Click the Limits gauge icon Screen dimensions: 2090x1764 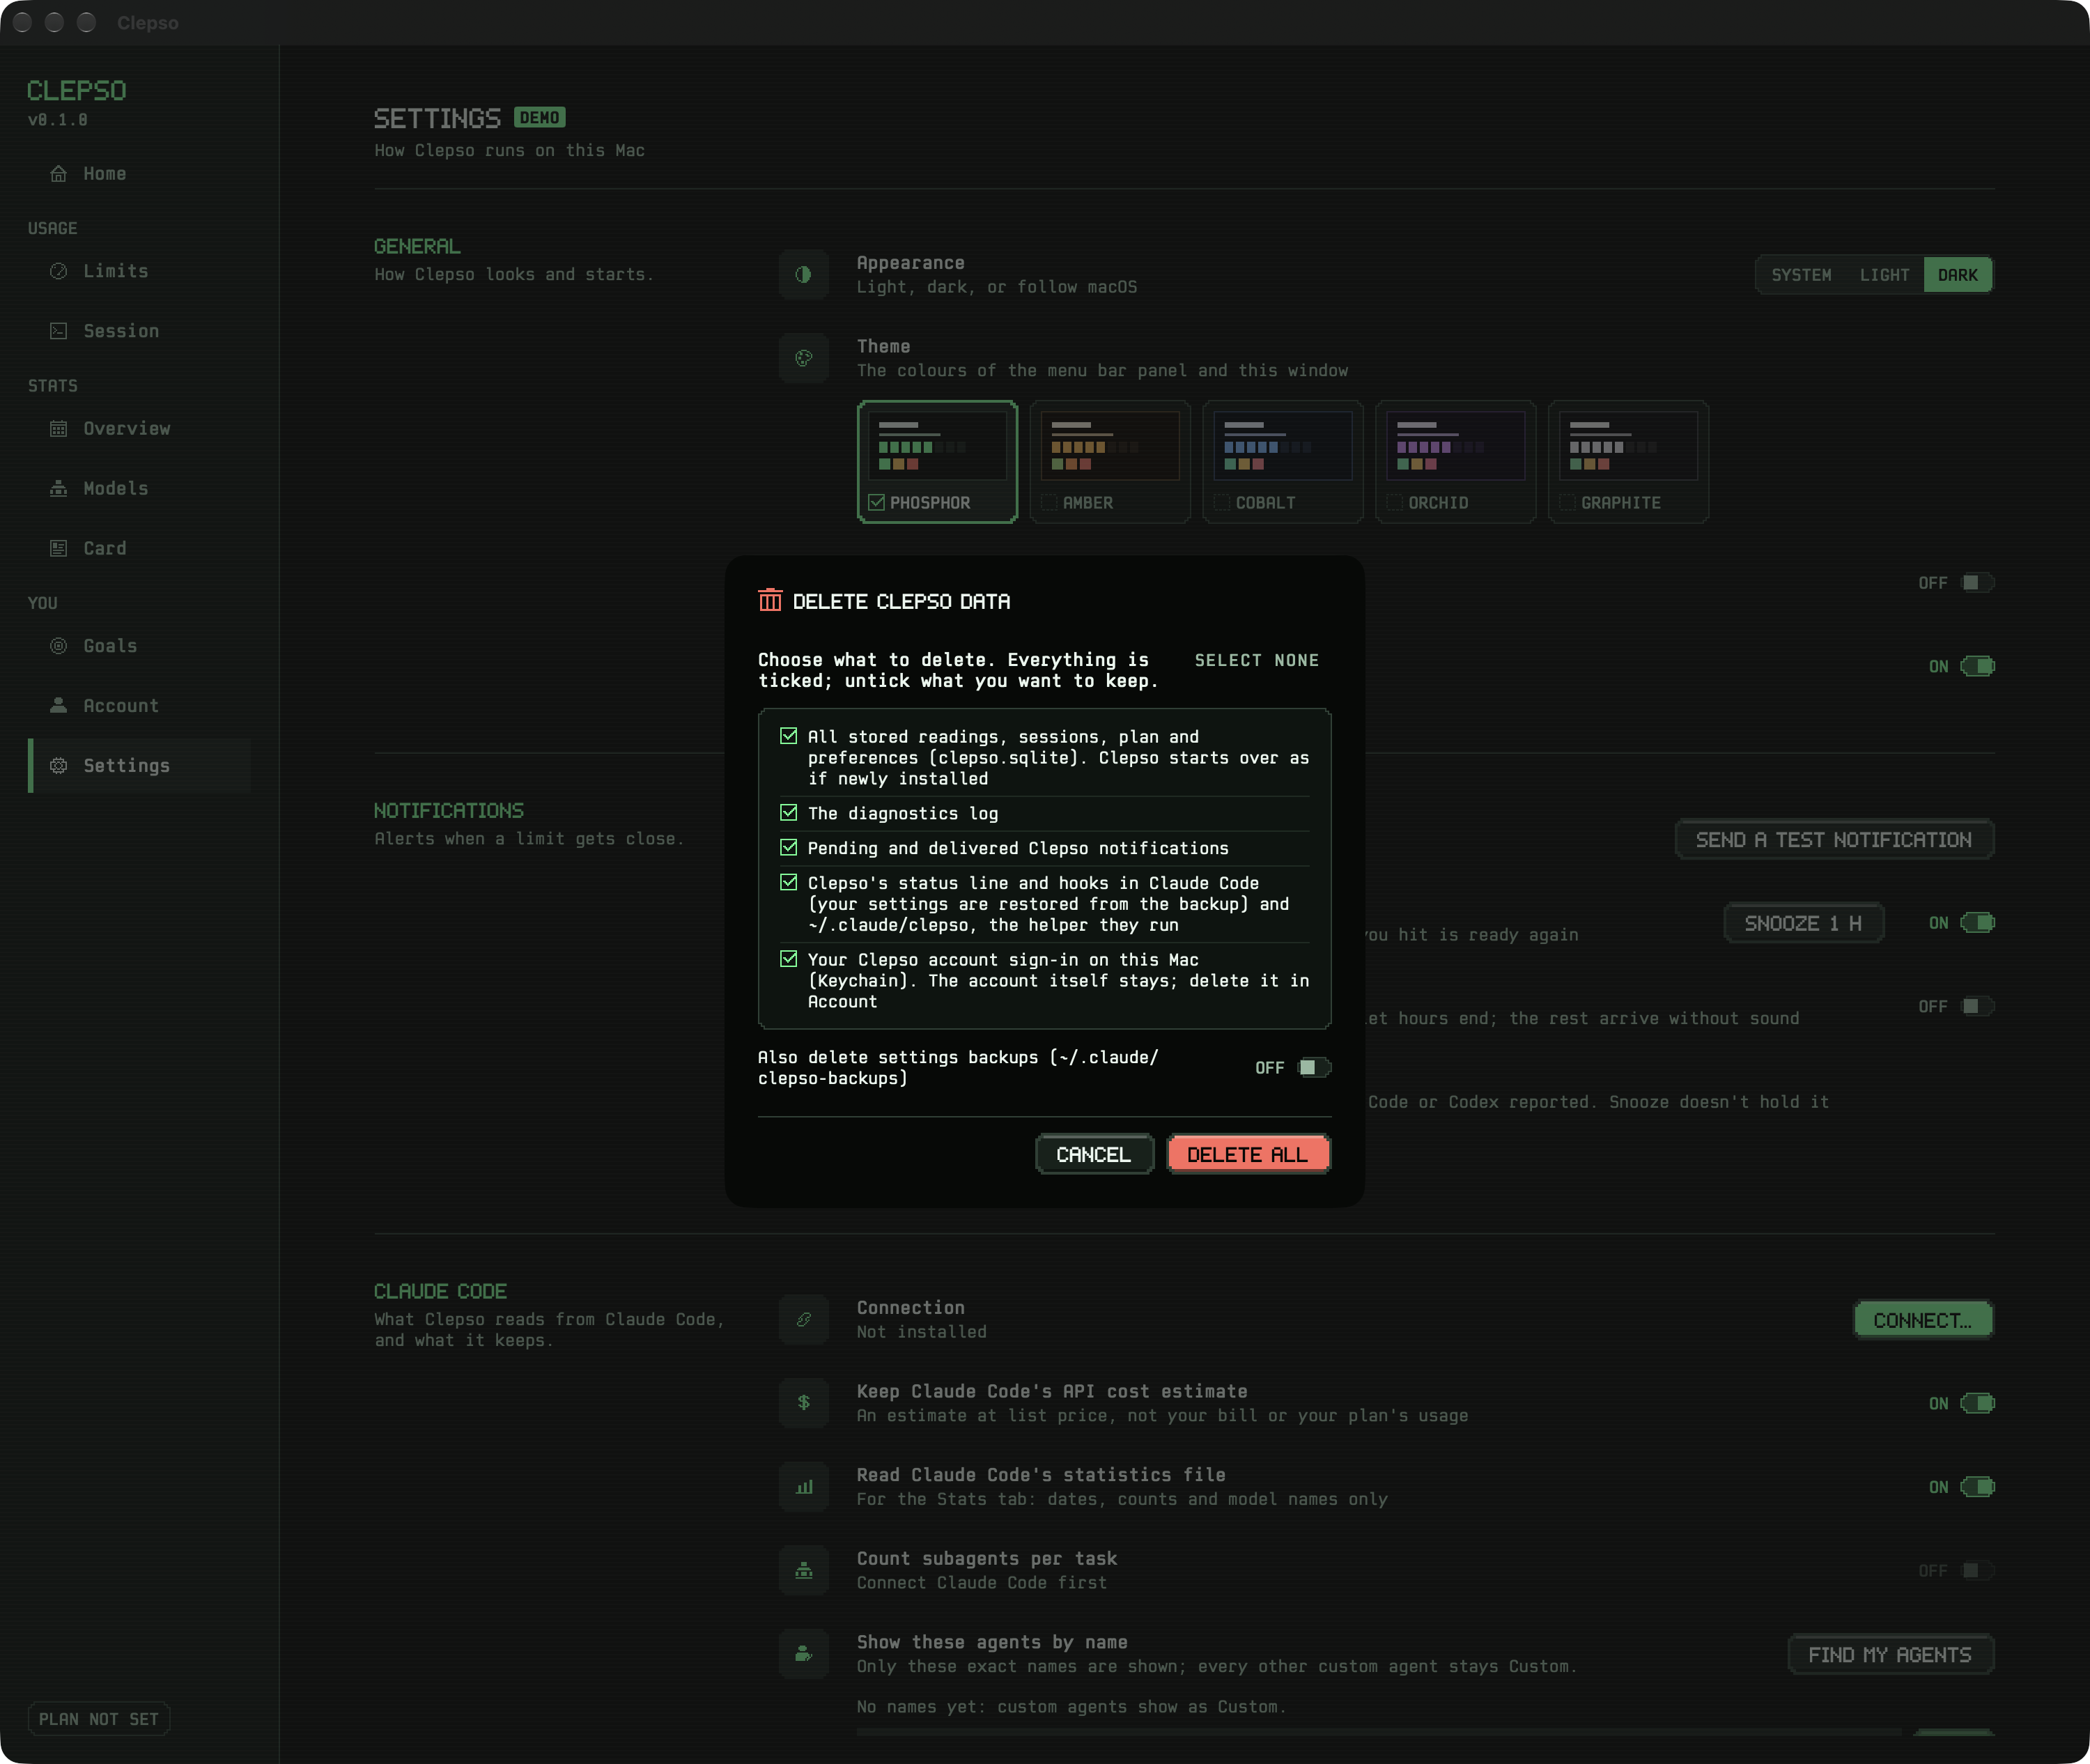point(59,271)
